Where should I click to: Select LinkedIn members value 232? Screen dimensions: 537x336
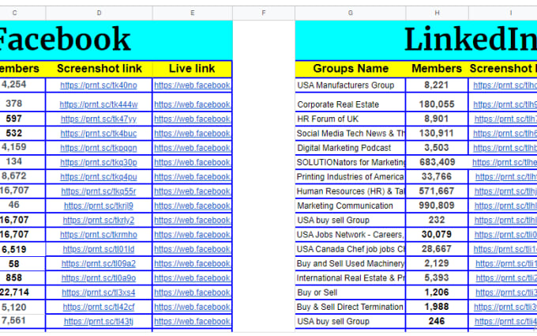tap(437, 220)
